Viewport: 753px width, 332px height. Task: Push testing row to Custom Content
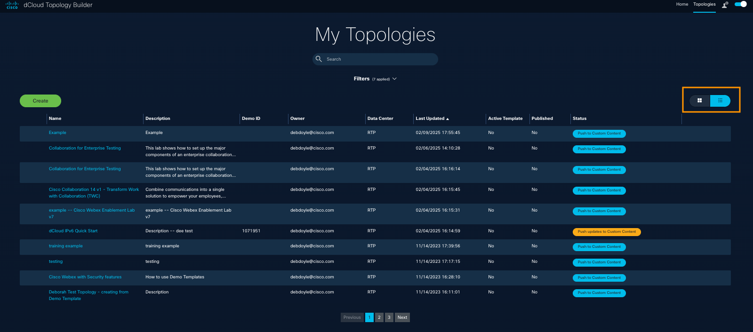599,262
